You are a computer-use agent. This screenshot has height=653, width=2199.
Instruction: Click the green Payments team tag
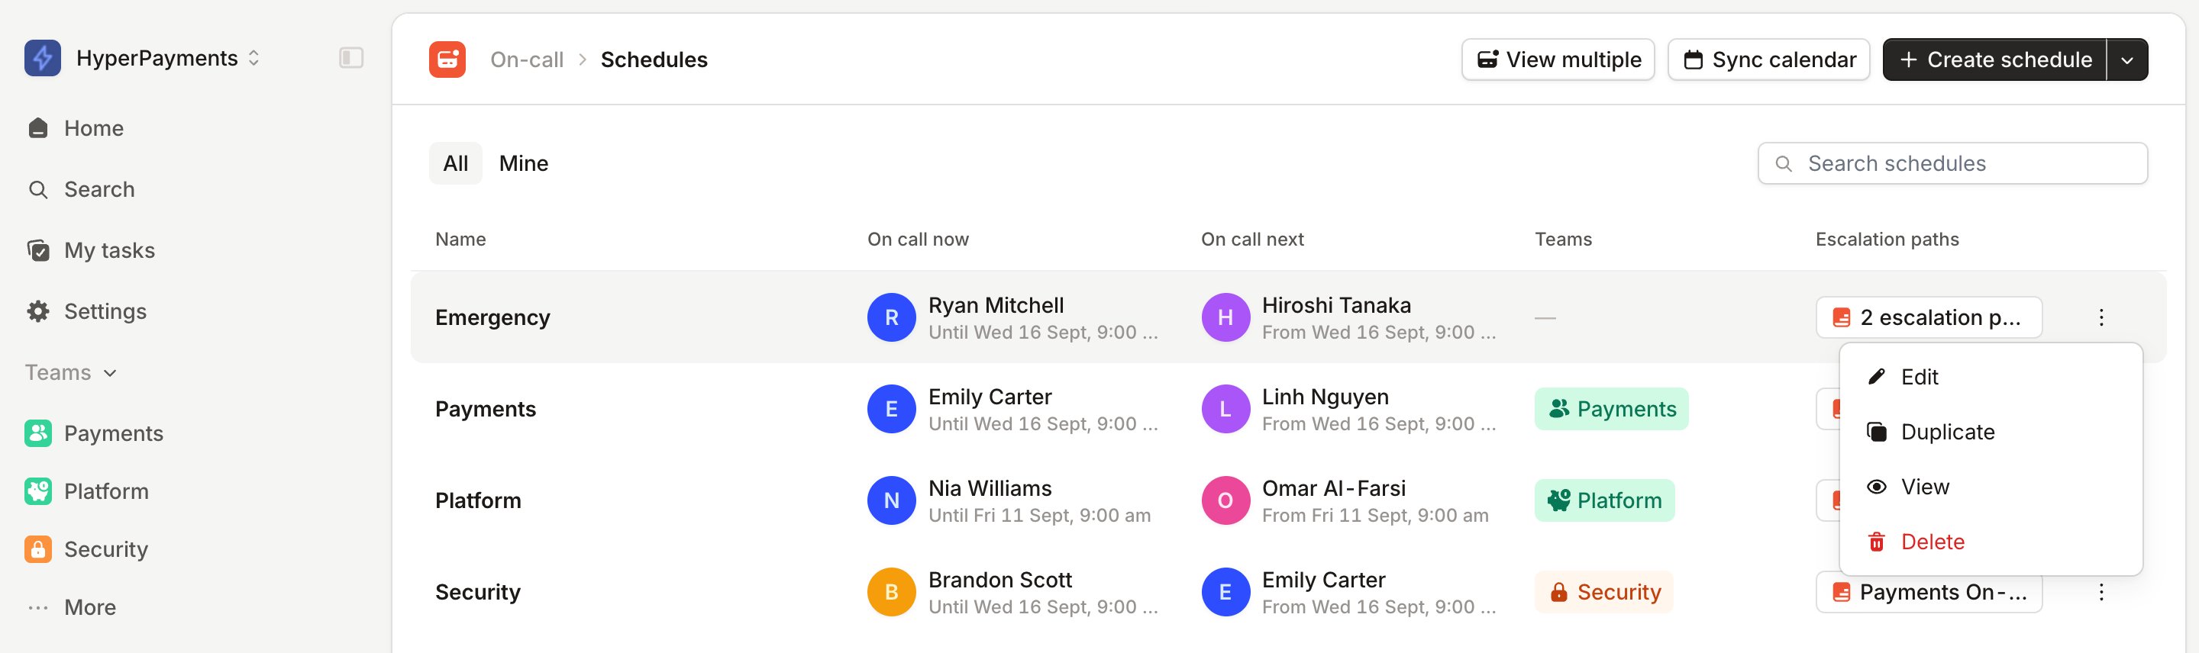(x=1611, y=408)
